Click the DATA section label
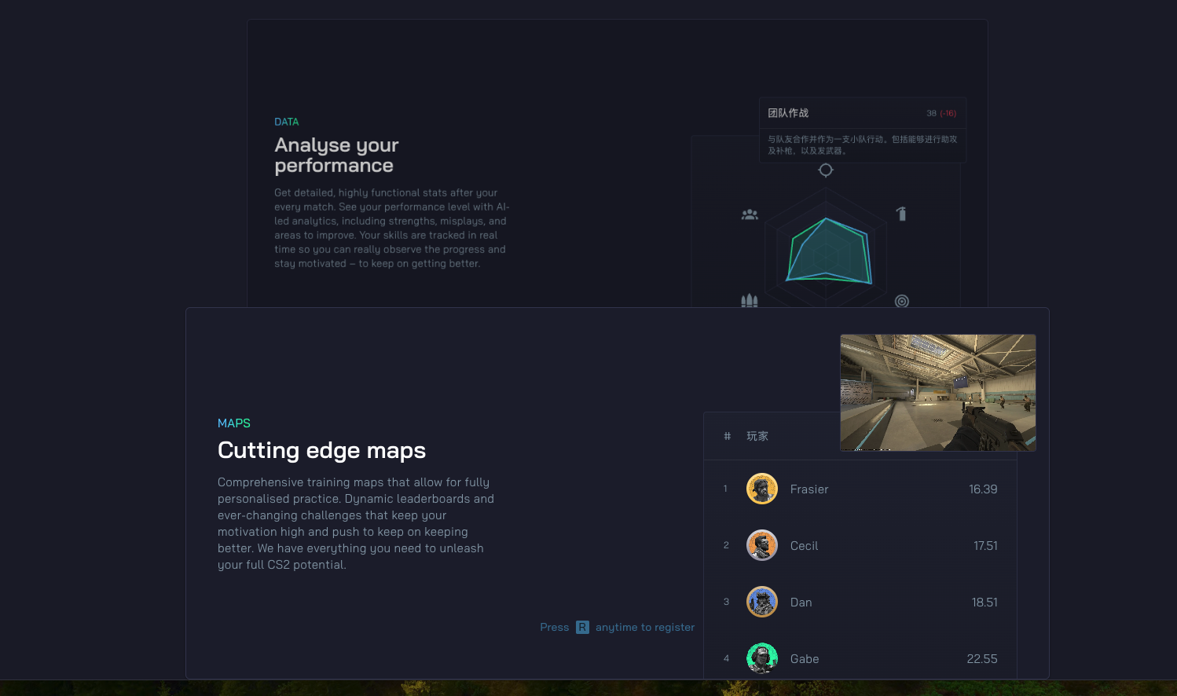 coord(287,122)
